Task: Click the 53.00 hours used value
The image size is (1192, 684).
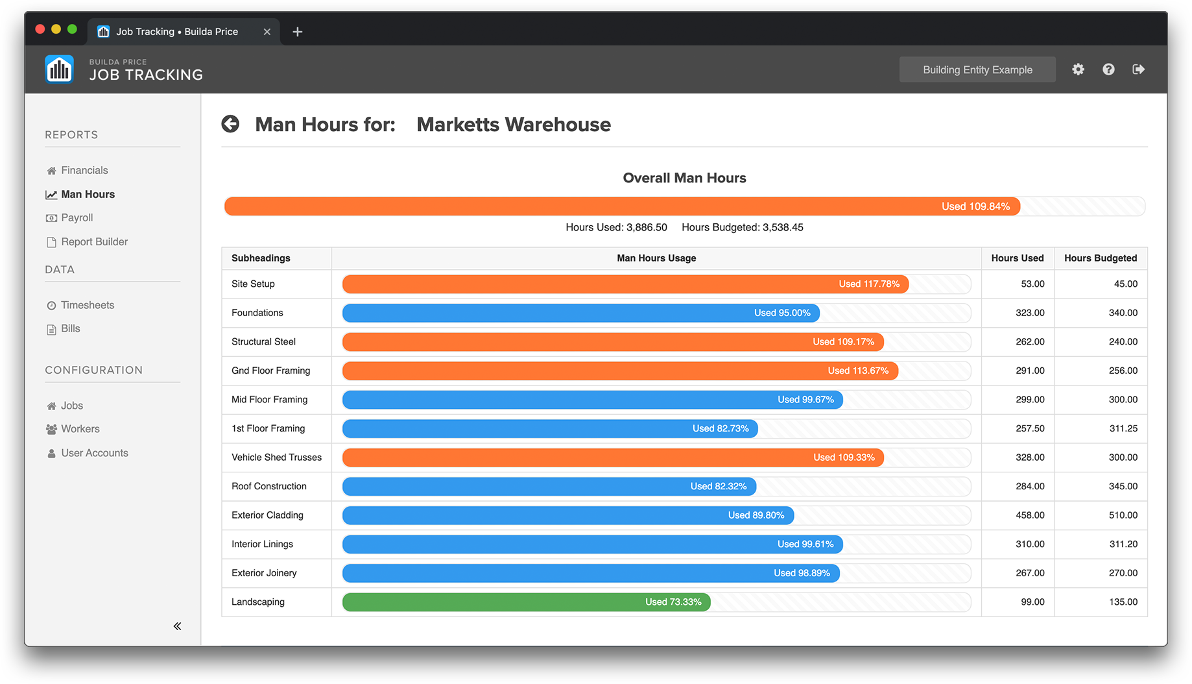Action: (1032, 284)
